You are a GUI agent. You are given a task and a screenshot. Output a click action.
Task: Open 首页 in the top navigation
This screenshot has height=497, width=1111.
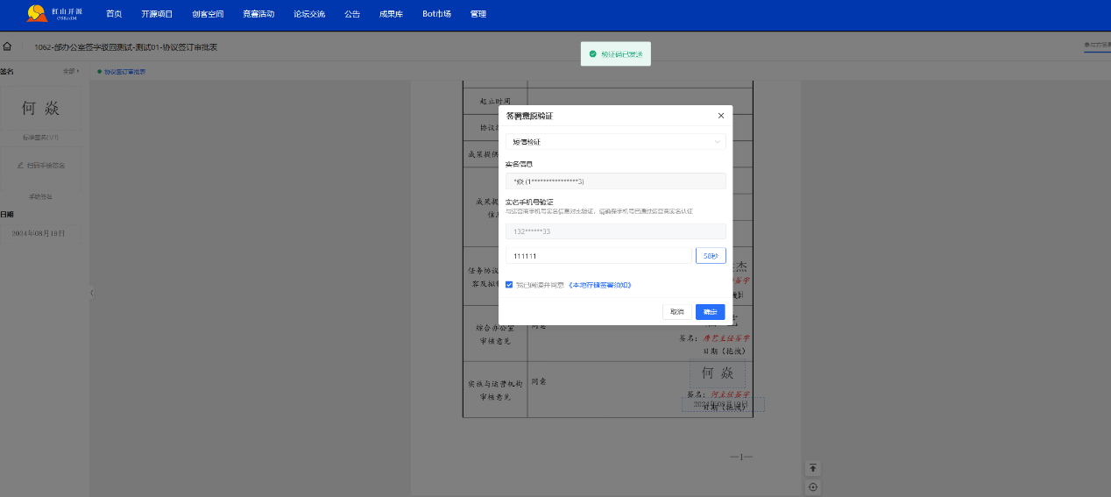click(114, 14)
